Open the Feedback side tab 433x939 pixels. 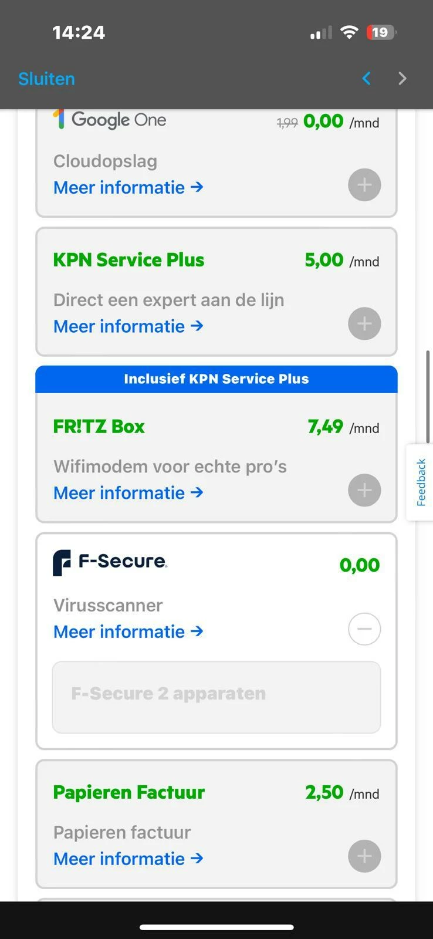421,482
